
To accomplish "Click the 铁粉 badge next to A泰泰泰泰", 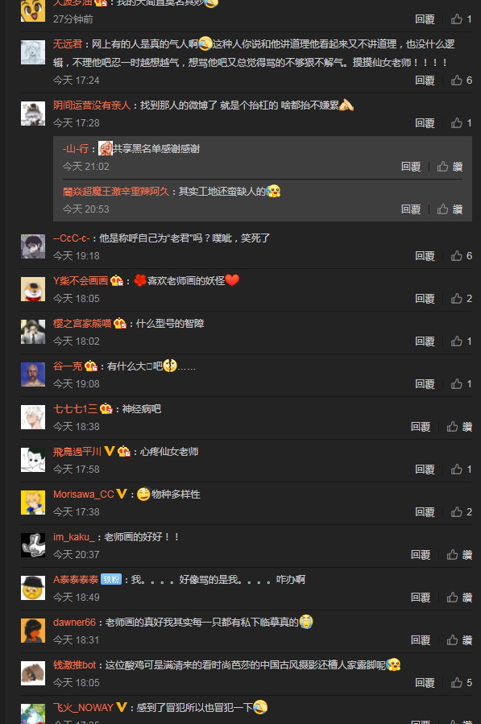I will [x=111, y=580].
